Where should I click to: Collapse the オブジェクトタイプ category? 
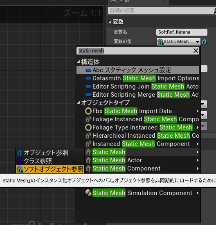pyautogui.click(x=79, y=102)
